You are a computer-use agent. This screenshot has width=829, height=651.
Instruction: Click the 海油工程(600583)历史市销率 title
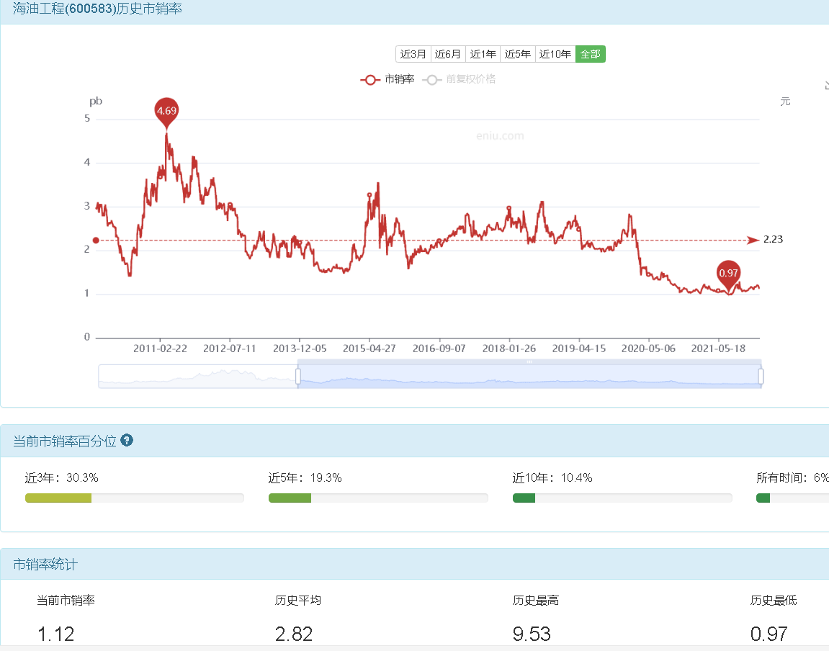[97, 9]
